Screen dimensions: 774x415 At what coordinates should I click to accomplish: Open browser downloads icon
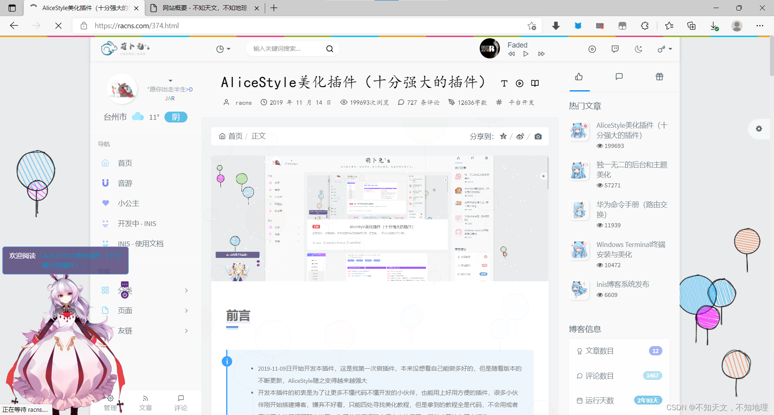coord(714,26)
